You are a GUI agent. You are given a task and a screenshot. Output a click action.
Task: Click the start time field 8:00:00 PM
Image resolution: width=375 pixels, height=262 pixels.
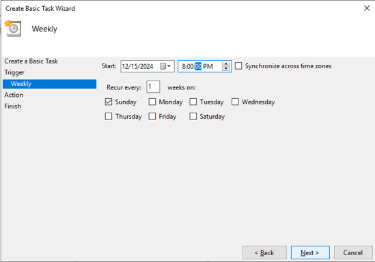pyautogui.click(x=204, y=66)
